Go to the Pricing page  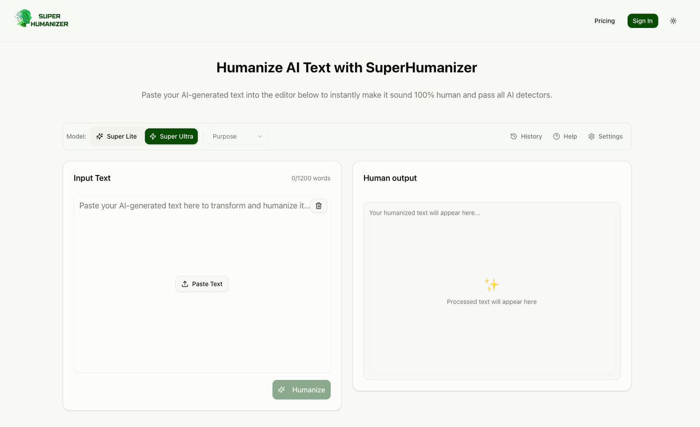pos(604,21)
